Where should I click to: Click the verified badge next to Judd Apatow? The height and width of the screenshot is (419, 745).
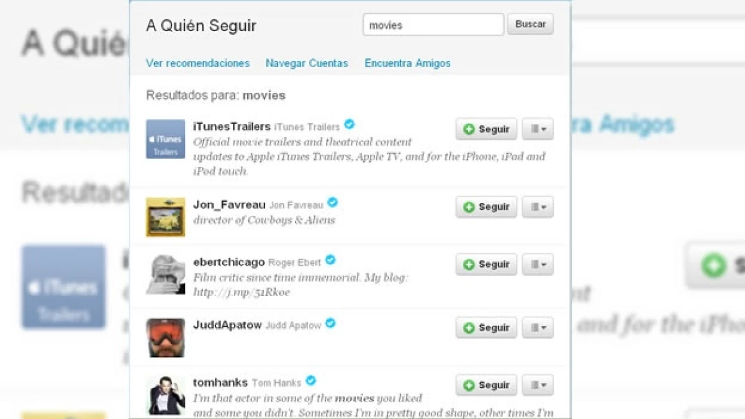coord(330,323)
